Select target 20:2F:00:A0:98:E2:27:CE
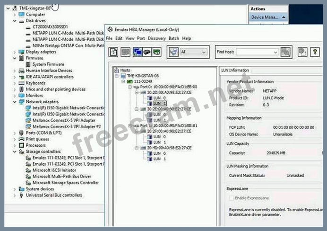 [169, 131]
